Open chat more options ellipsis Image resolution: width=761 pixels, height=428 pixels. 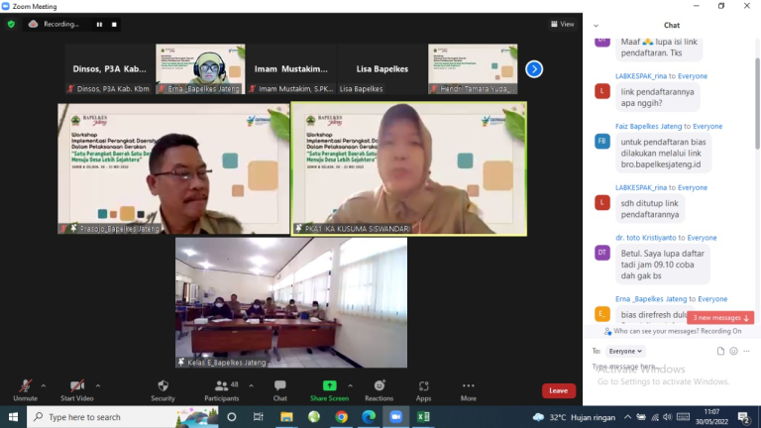click(x=746, y=351)
